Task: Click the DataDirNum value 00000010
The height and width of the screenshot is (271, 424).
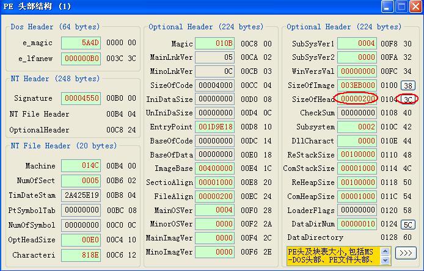Action: [357, 224]
